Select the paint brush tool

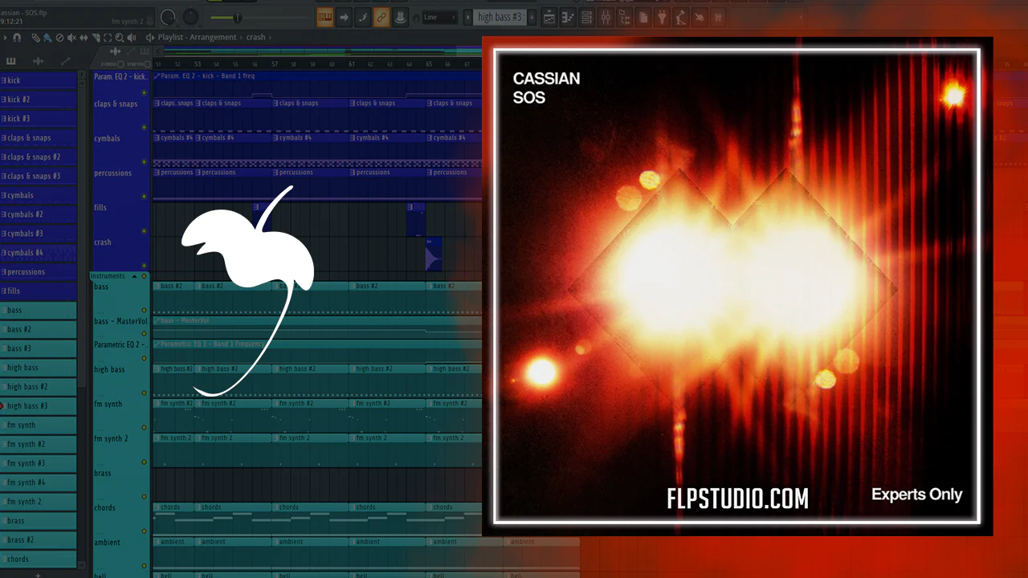47,38
